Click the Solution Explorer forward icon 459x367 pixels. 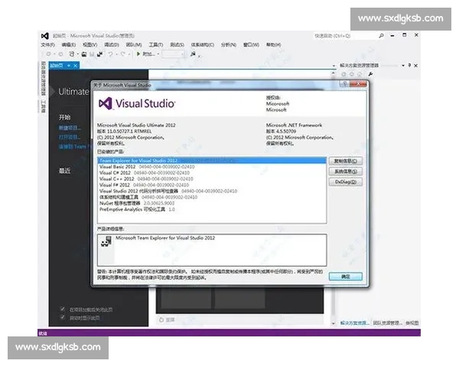click(x=352, y=74)
